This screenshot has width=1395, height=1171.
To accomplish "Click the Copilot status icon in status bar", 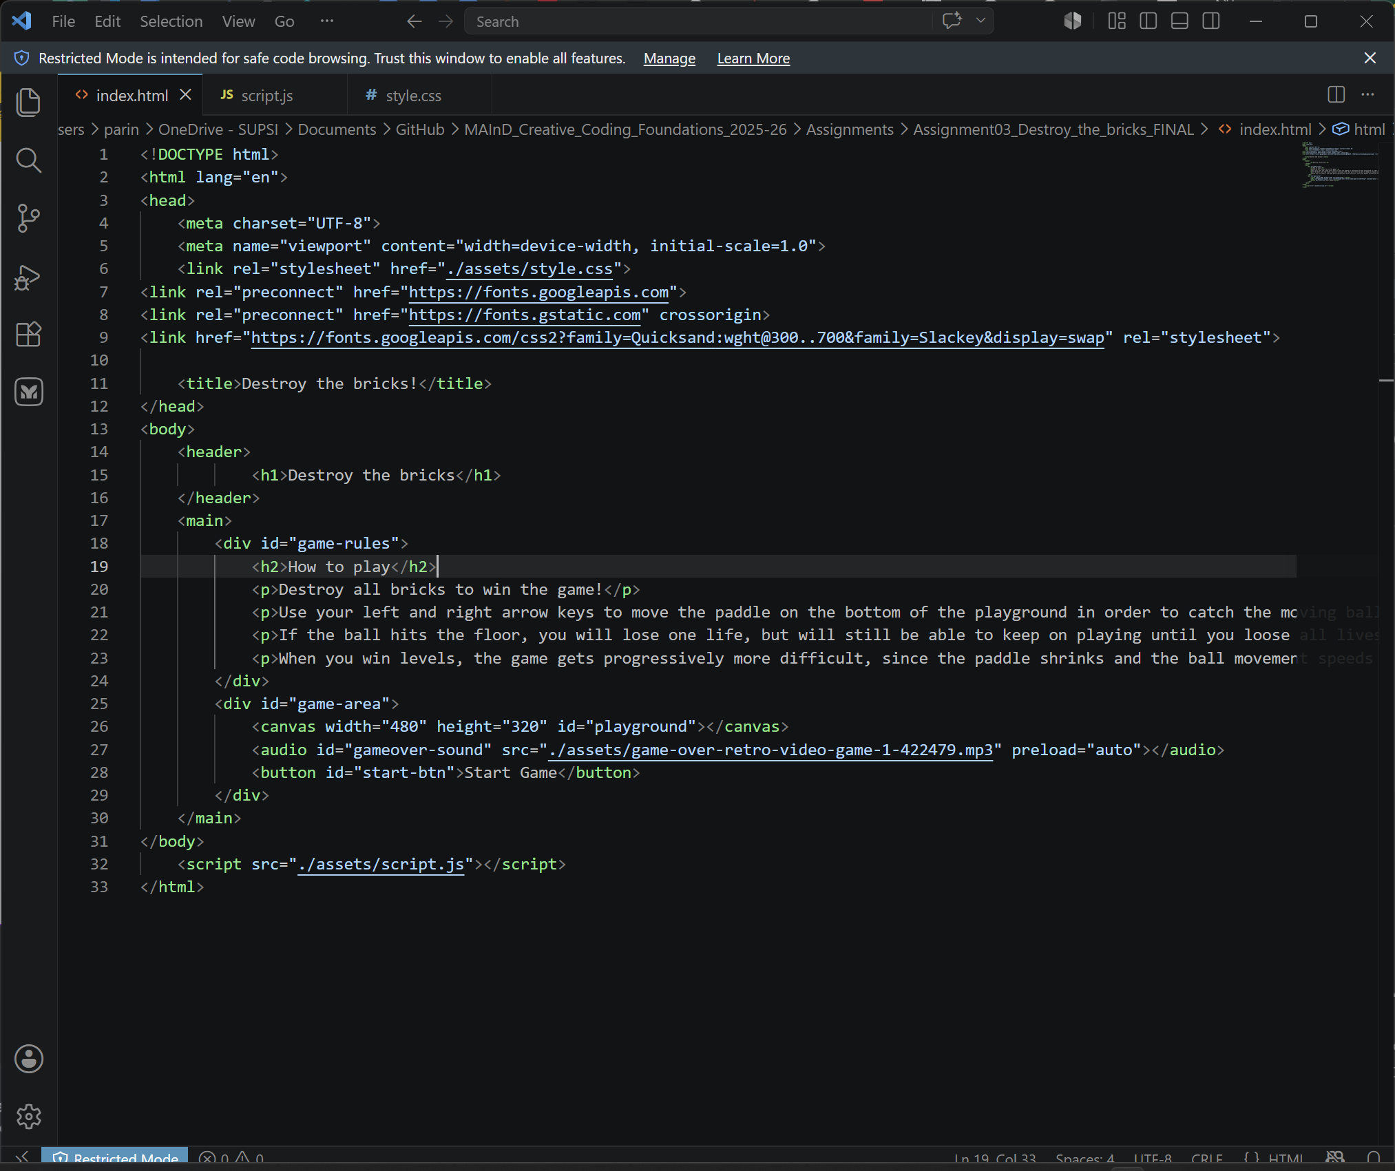I will coord(1335,1158).
